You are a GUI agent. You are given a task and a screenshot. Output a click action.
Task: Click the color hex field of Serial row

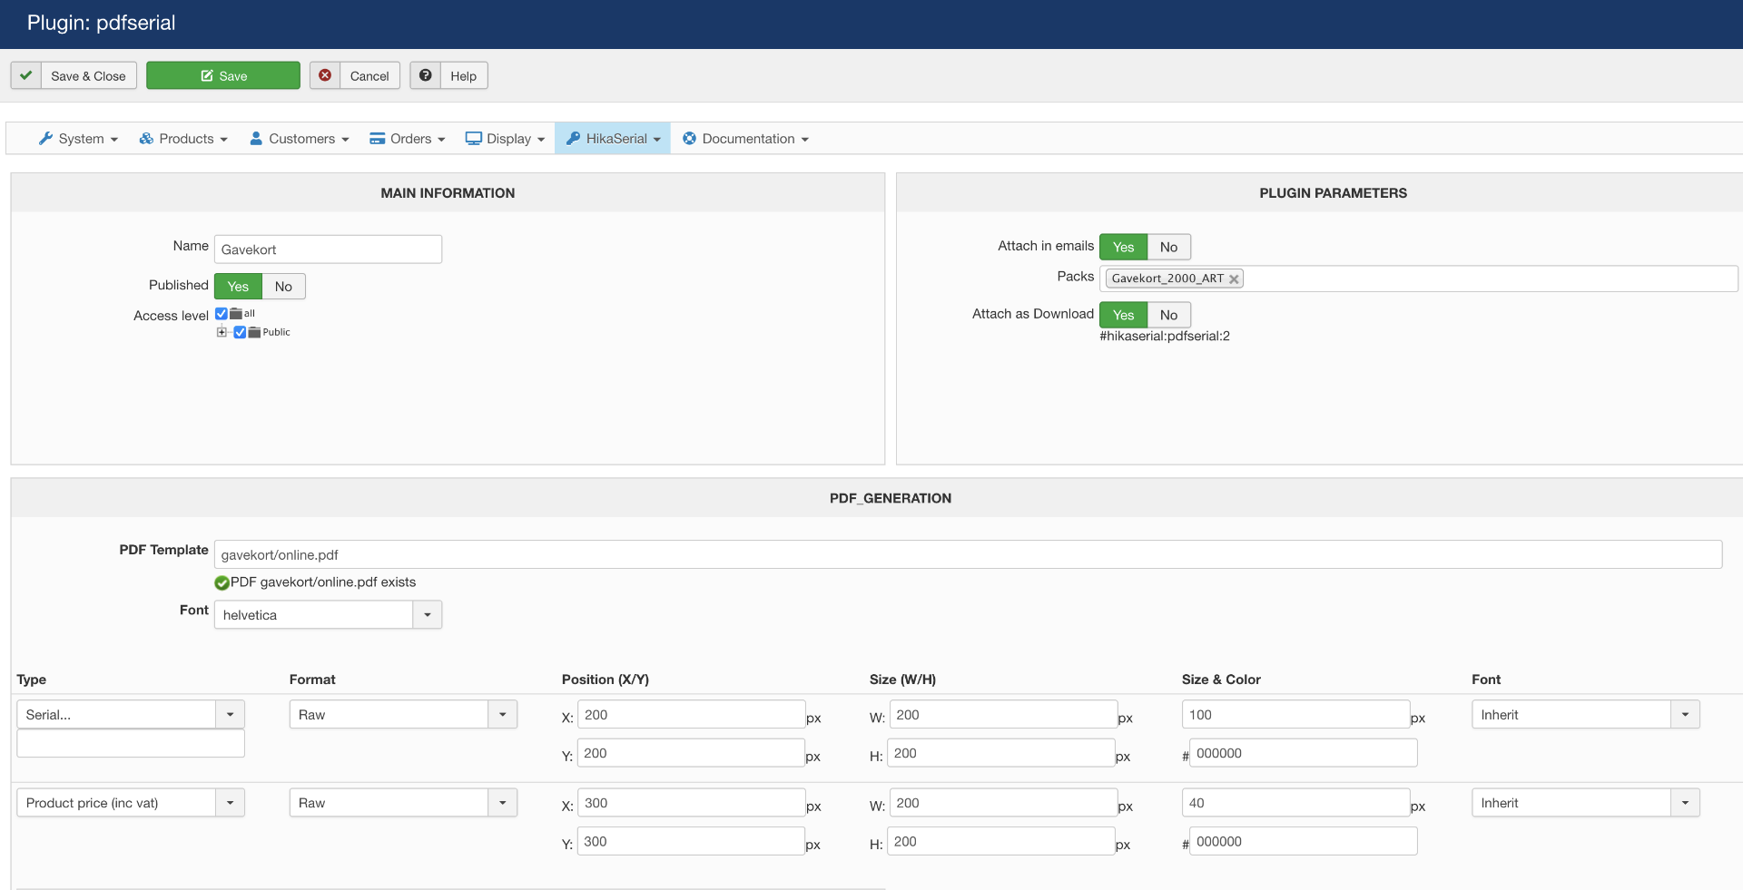1303,753
